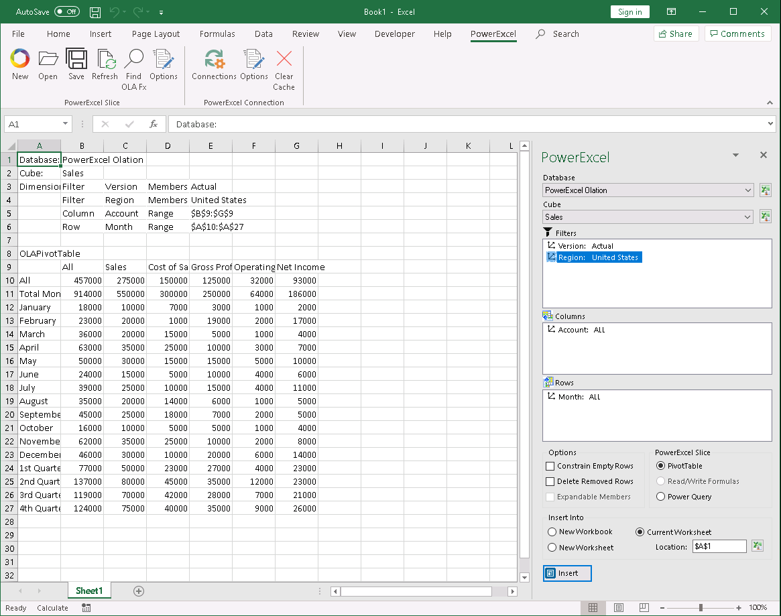Viewport: 781px width, 616px height.
Task: Click the macro recording icon in status bar
Action: point(86,607)
